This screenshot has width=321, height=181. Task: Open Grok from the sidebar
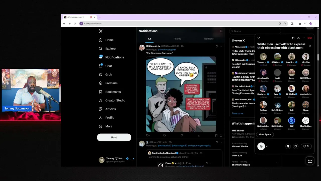[105, 74]
